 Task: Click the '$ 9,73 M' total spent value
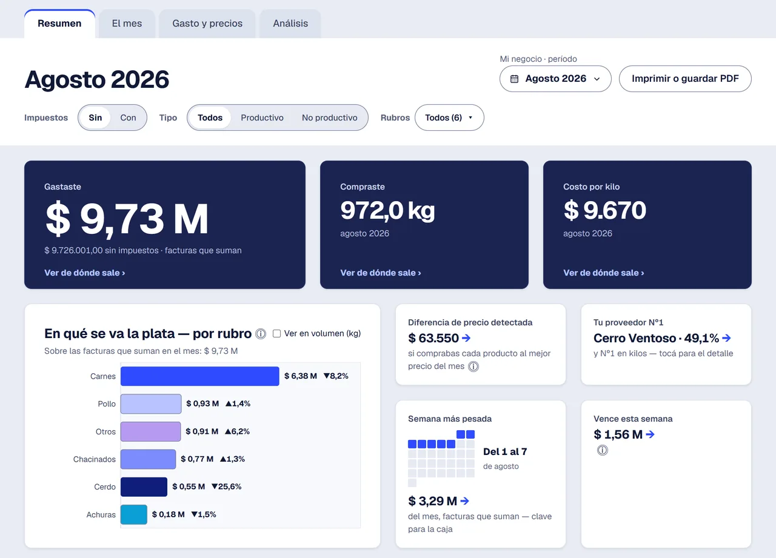(127, 219)
